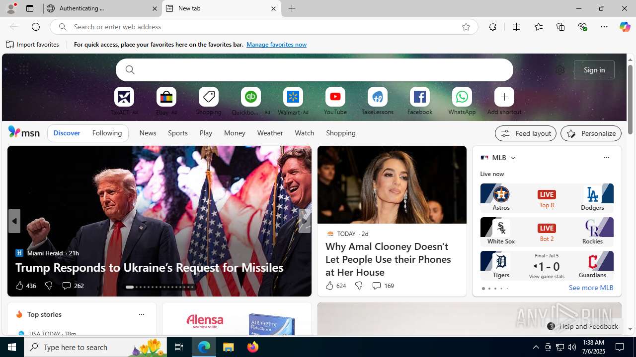Viewport: 636px width, 357px height.
Task: Show hidden icons in system tray
Action: 536,347
